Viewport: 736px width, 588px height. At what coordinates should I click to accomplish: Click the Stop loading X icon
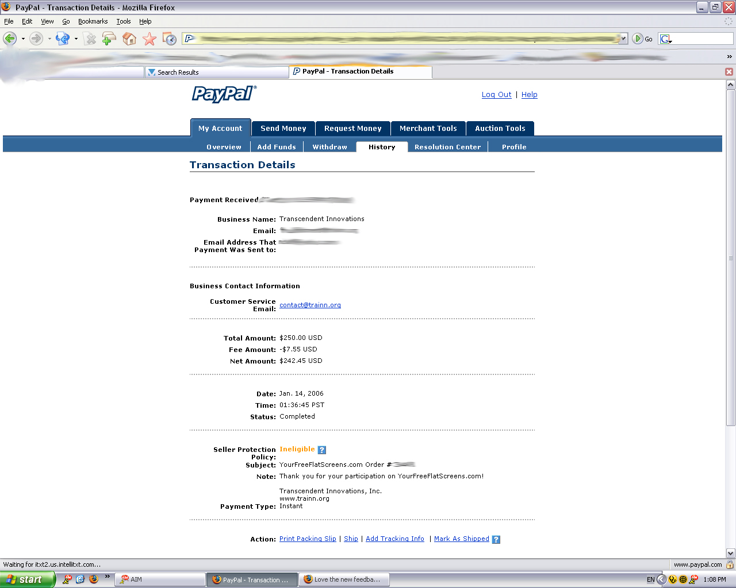pyautogui.click(x=90, y=38)
